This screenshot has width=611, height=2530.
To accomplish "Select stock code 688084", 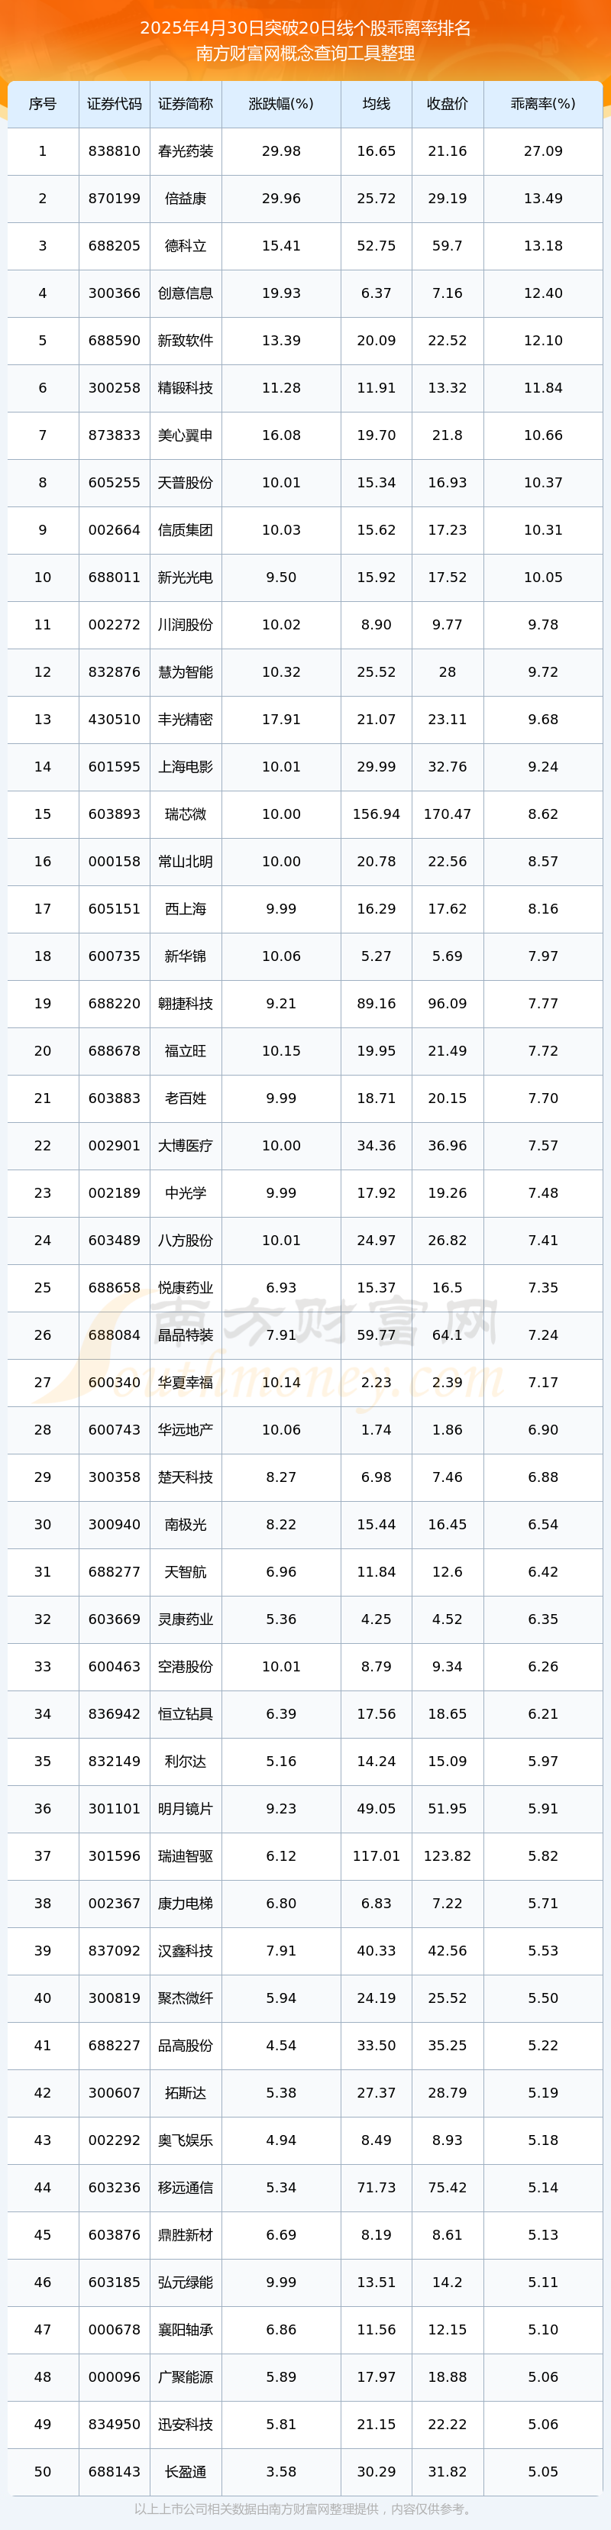I will pyautogui.click(x=114, y=1335).
